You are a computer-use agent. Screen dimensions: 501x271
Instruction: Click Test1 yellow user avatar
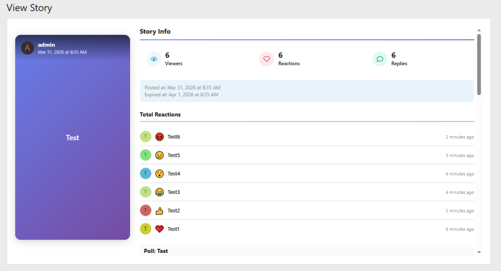[146, 229]
